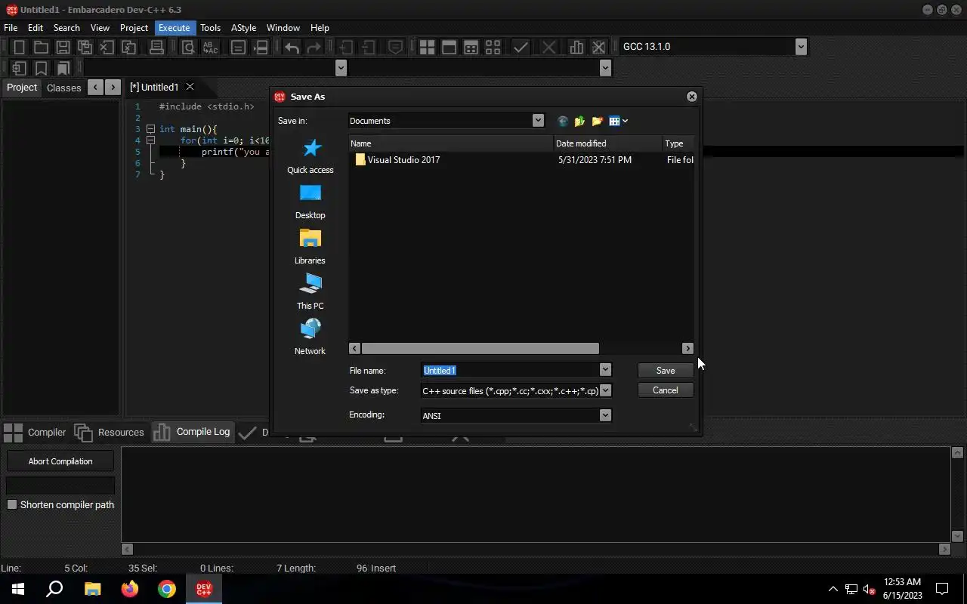Click the Save button in dialog
The width and height of the screenshot is (967, 604).
[666, 370]
